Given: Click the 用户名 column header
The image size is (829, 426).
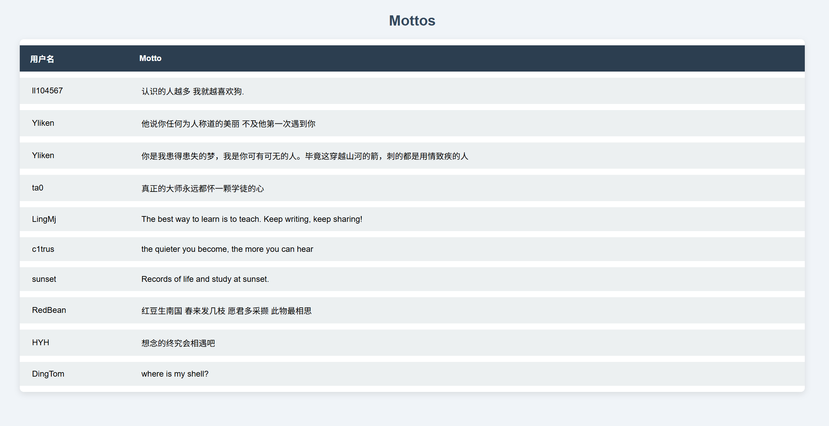Looking at the screenshot, I should point(42,59).
